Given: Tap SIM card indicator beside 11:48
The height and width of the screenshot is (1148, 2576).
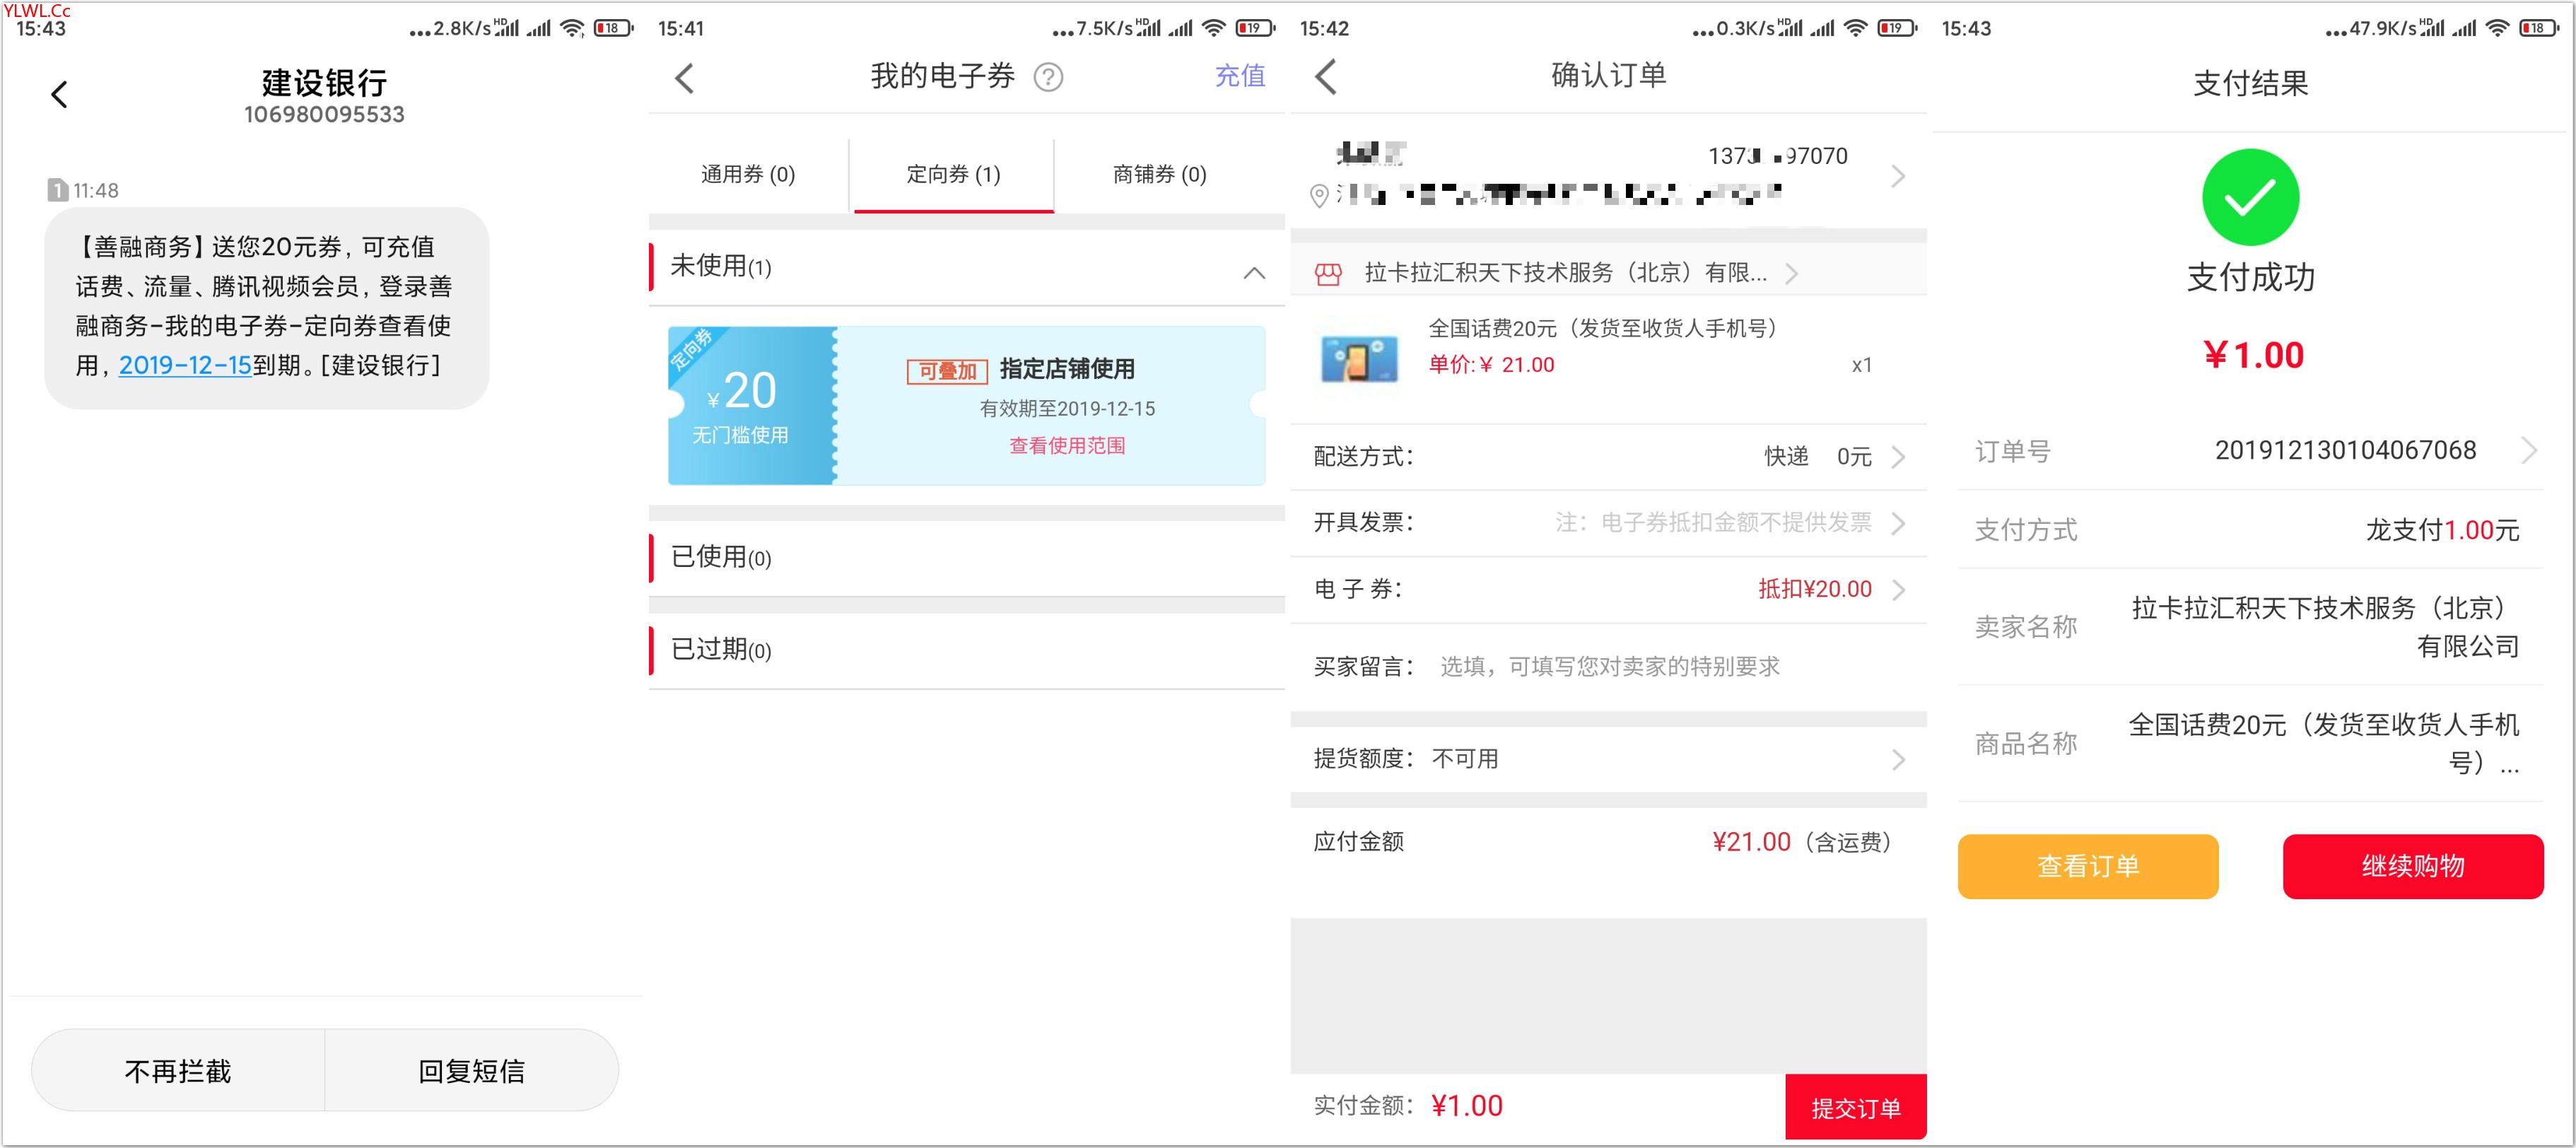Looking at the screenshot, I should [x=58, y=190].
